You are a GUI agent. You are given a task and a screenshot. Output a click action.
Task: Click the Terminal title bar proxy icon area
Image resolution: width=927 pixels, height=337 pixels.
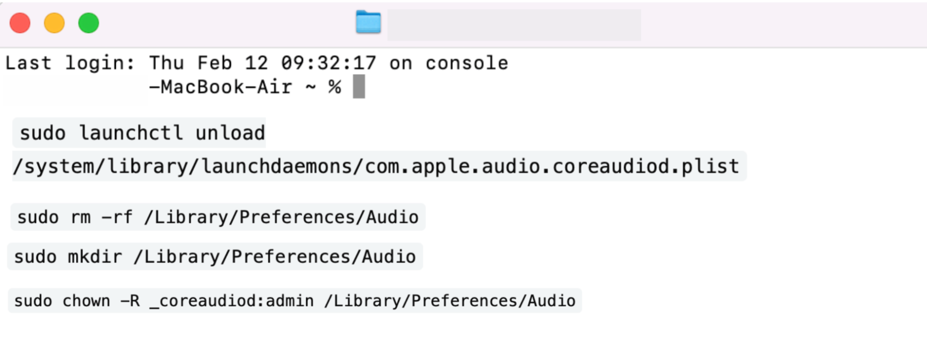369,22
